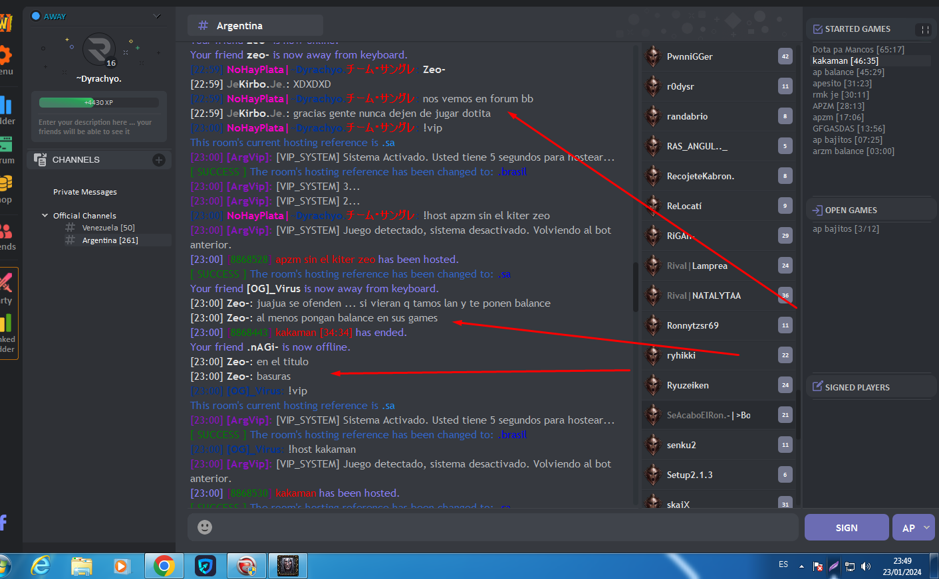Click the Action Center flag tray icon
Viewport: 939px width, 579px height.
tap(818, 566)
